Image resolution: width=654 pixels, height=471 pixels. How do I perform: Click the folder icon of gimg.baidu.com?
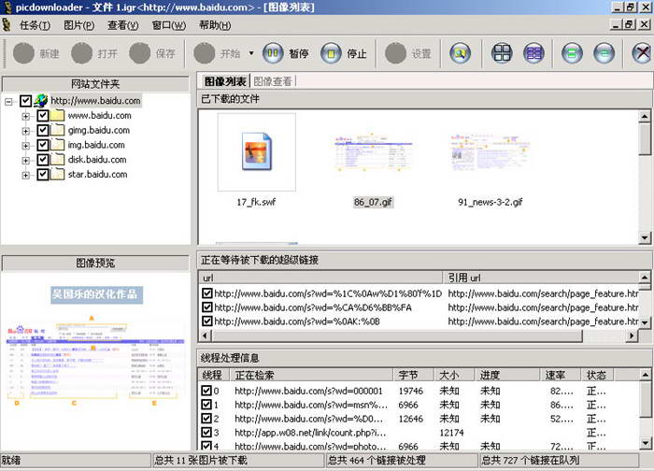tap(57, 130)
